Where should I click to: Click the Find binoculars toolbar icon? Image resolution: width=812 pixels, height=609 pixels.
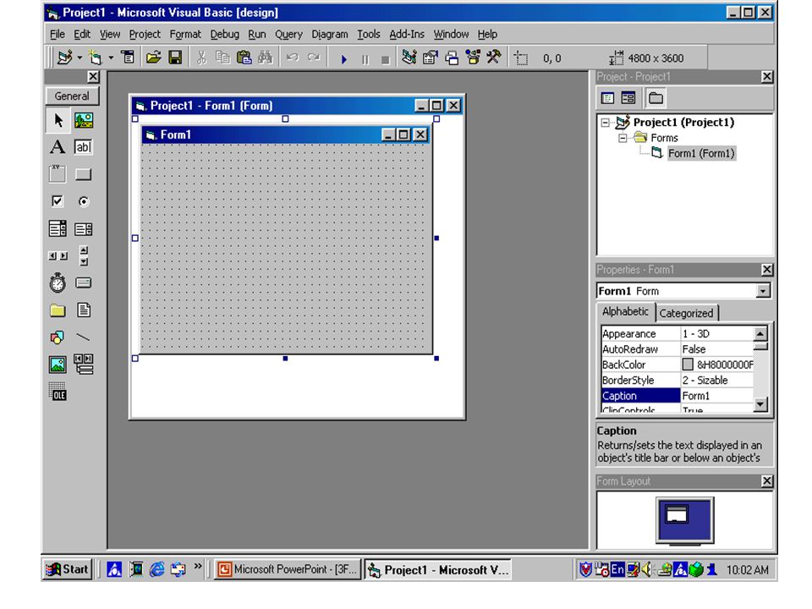pos(265,58)
